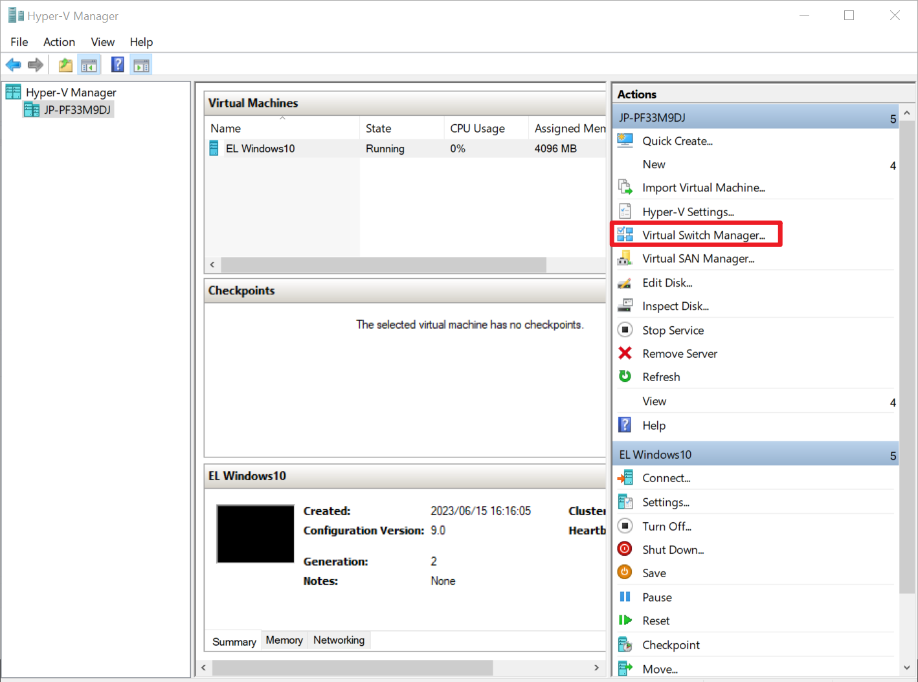Click Shut Down... action
Image resolution: width=918 pixels, height=682 pixels.
click(673, 549)
